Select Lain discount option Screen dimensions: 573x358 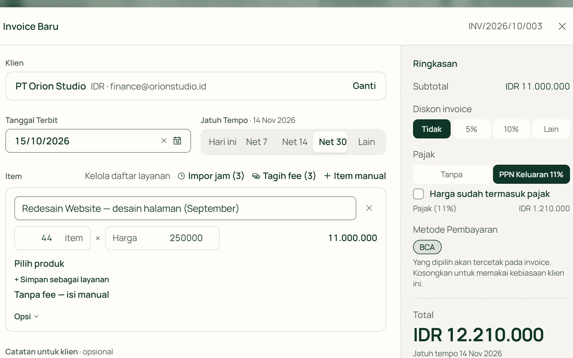[551, 129]
